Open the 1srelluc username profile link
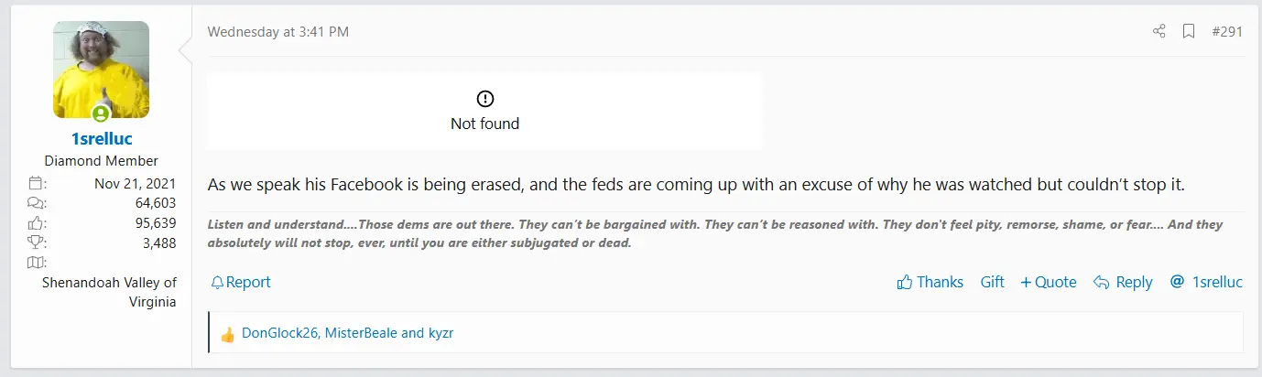 tap(101, 140)
